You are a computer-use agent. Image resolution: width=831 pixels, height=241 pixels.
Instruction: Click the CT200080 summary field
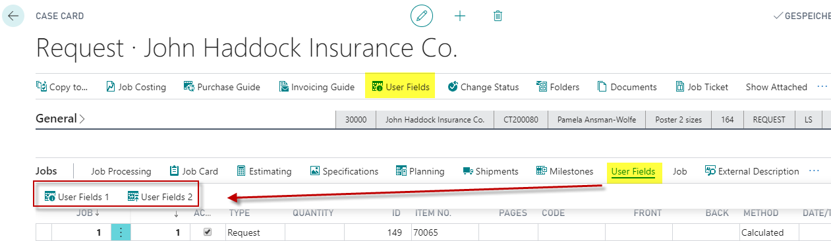point(521,120)
